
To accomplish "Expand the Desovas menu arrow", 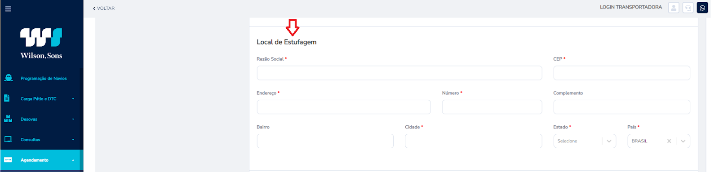I will click(73, 119).
